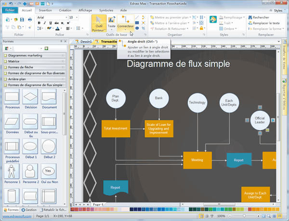
Task: Open the font size dropdown
Action: click(77, 17)
